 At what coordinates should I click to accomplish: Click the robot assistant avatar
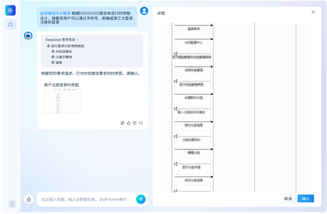[x=28, y=36]
